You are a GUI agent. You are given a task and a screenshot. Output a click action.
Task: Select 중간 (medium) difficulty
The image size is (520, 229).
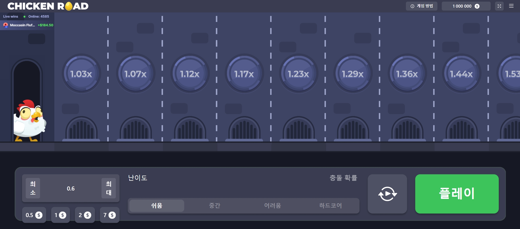pyautogui.click(x=215, y=206)
